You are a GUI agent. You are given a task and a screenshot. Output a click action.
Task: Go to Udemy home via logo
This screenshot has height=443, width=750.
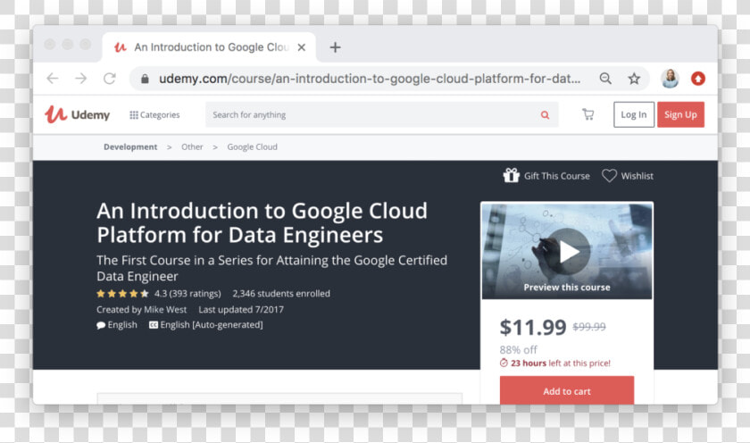tap(78, 115)
